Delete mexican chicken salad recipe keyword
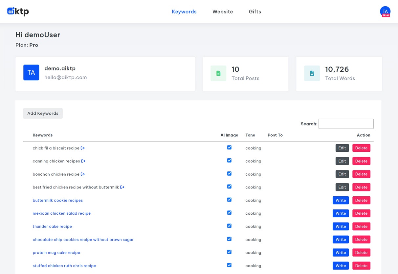 point(361,213)
